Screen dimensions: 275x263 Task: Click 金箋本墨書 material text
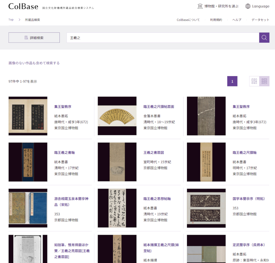click(x=152, y=116)
